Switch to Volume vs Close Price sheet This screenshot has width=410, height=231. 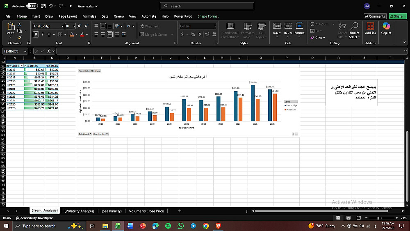146,211
